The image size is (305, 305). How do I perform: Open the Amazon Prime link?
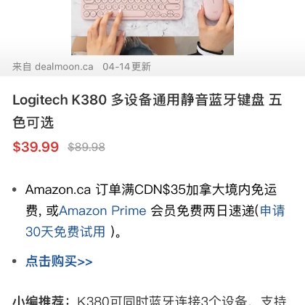tap(102, 211)
